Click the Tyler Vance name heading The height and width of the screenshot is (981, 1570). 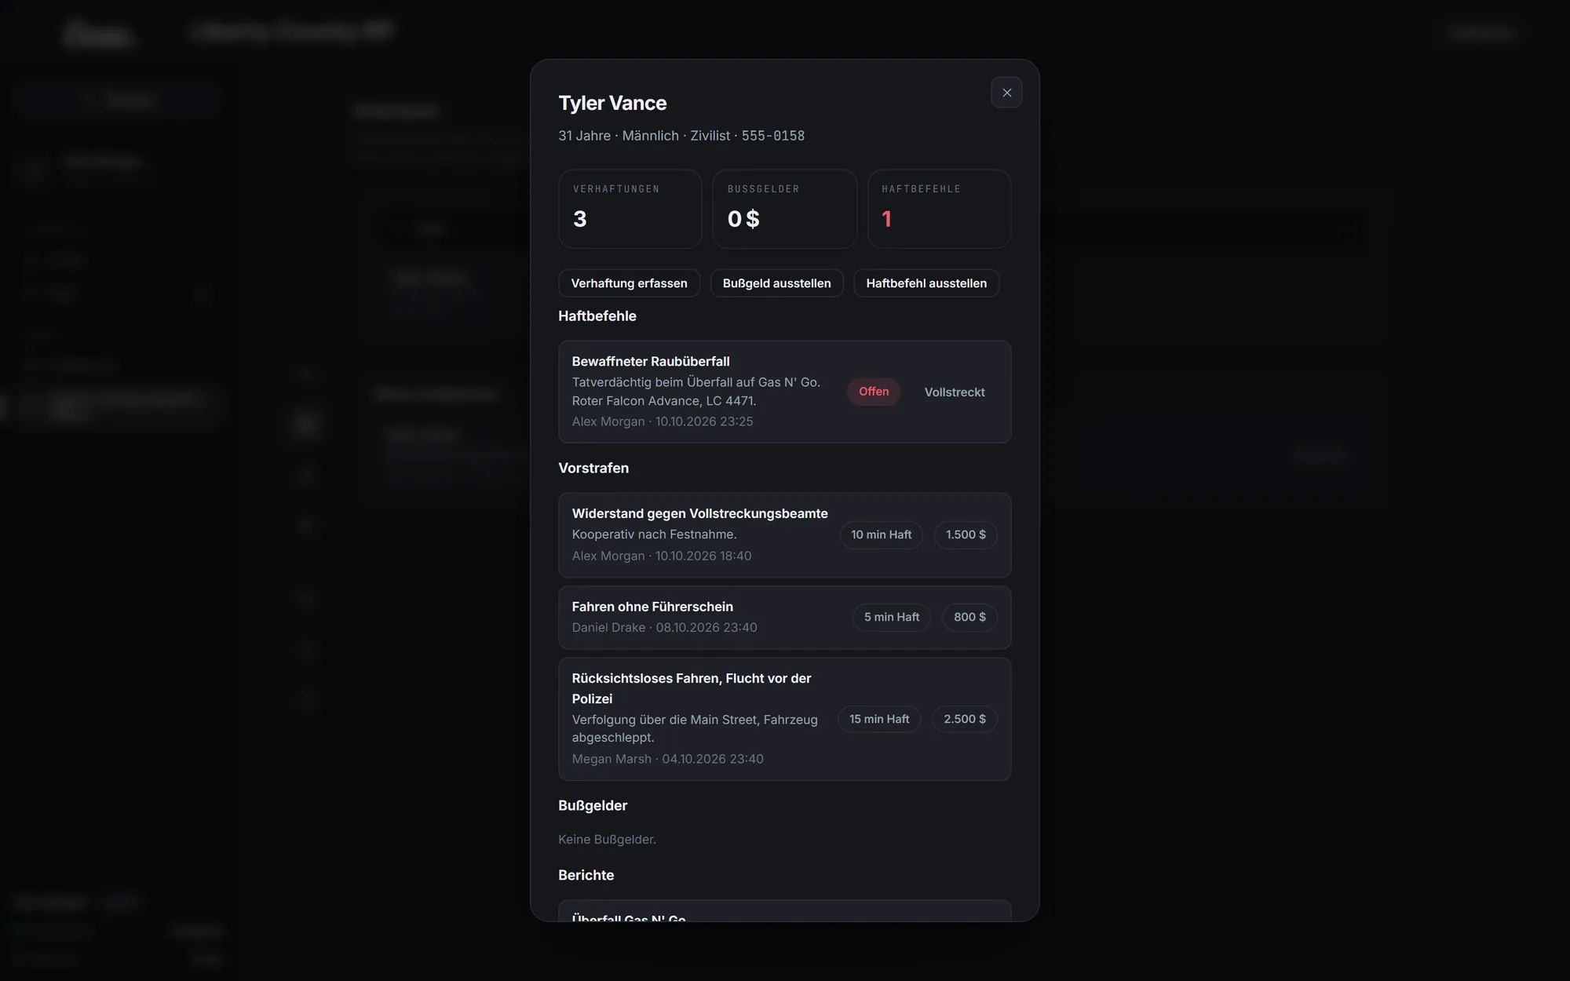point(612,103)
